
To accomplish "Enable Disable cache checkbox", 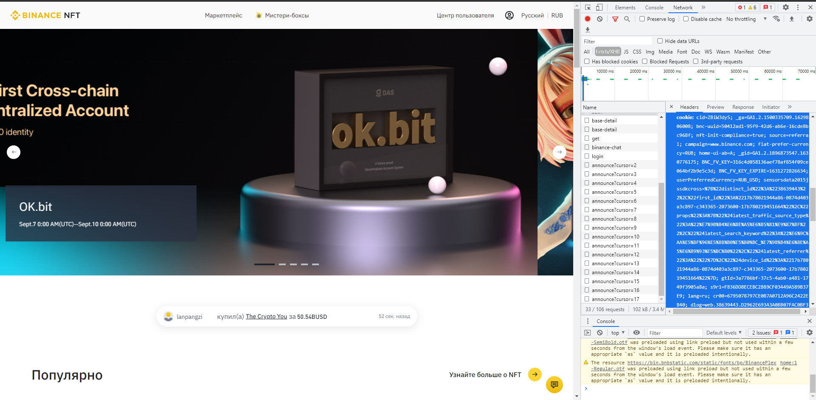I will [x=686, y=19].
